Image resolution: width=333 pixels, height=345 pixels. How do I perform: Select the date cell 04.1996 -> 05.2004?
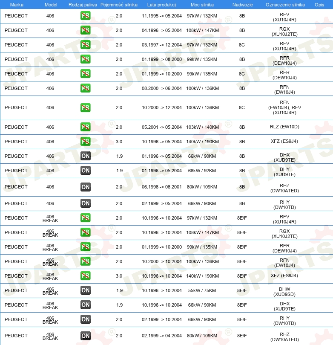click(x=162, y=30)
